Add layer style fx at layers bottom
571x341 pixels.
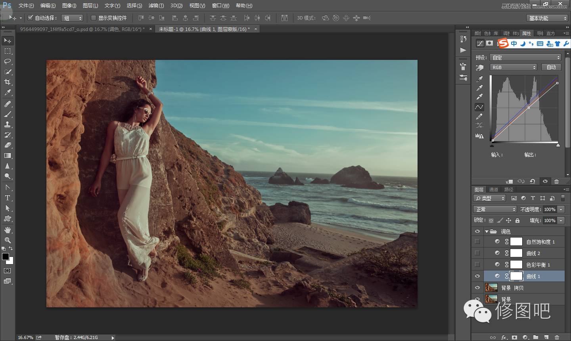tap(504, 337)
